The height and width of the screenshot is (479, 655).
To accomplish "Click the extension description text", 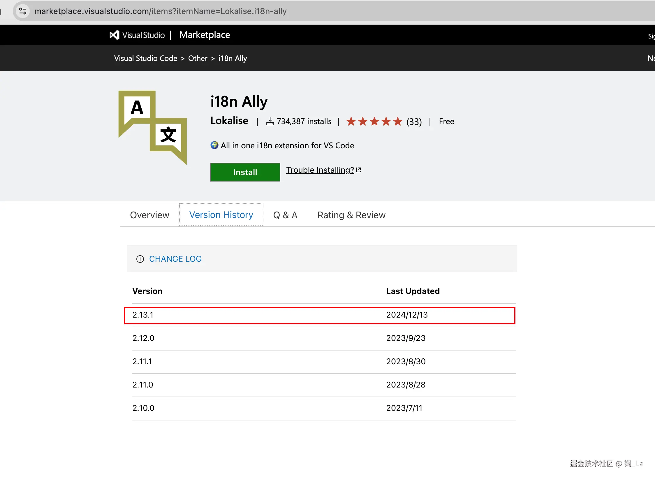I will point(287,145).
